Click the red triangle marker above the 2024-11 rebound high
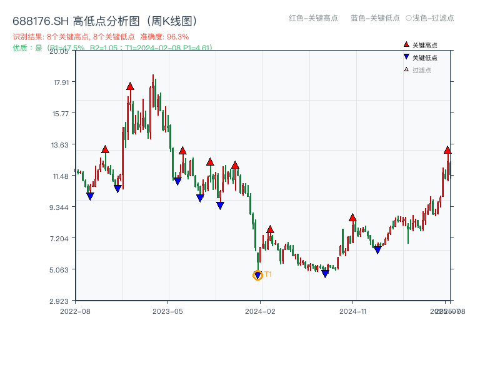 [352, 218]
